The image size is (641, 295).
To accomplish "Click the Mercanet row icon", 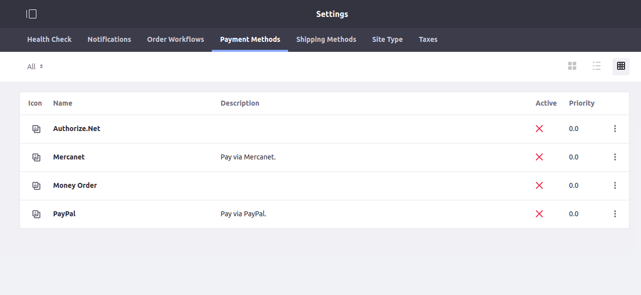I will point(36,157).
